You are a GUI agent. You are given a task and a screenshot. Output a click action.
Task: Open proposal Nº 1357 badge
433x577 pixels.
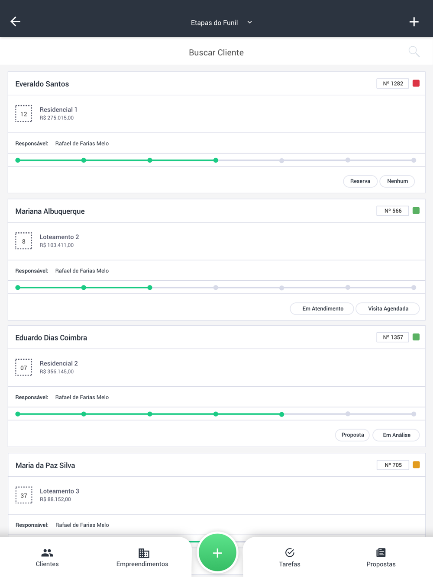(393, 337)
